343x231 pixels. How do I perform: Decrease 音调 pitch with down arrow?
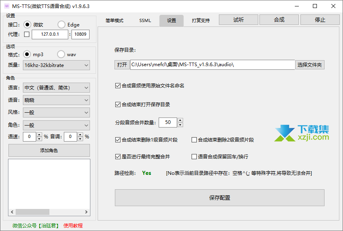(80, 139)
